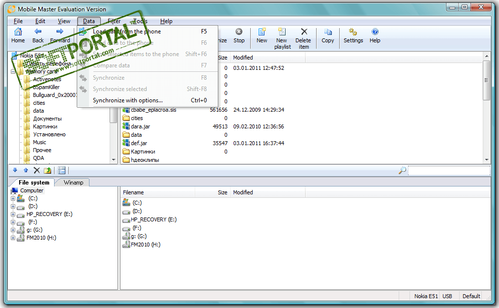499x308 pixels.
Task: Click the X delete icon in middle toolbar
Action: [x=36, y=170]
